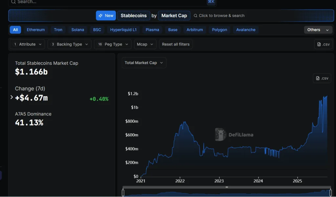Enable the Ethereum chain filter
The image size is (336, 197).
[x=35, y=30]
